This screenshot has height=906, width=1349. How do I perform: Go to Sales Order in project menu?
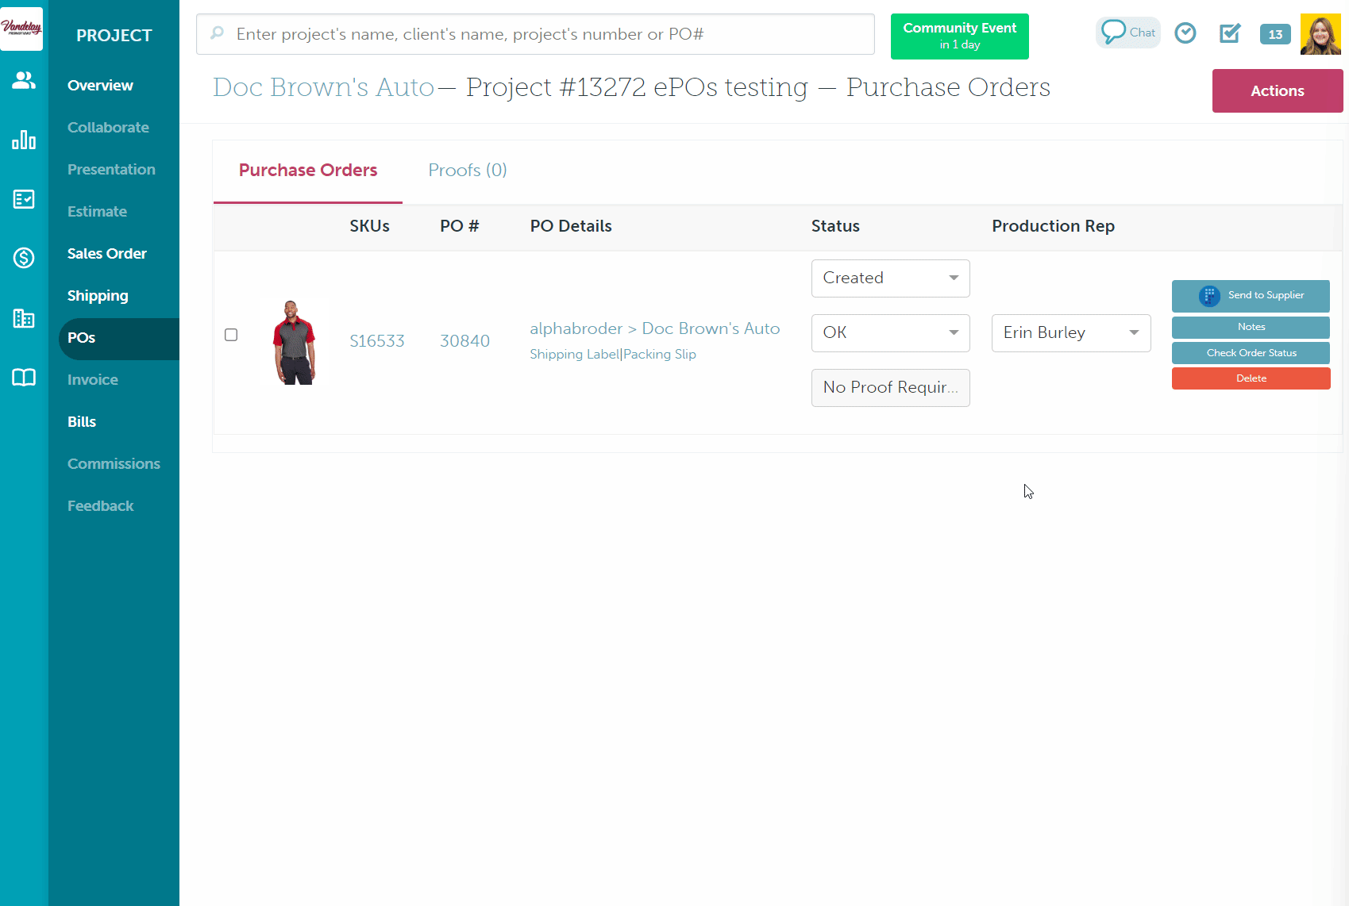click(107, 254)
